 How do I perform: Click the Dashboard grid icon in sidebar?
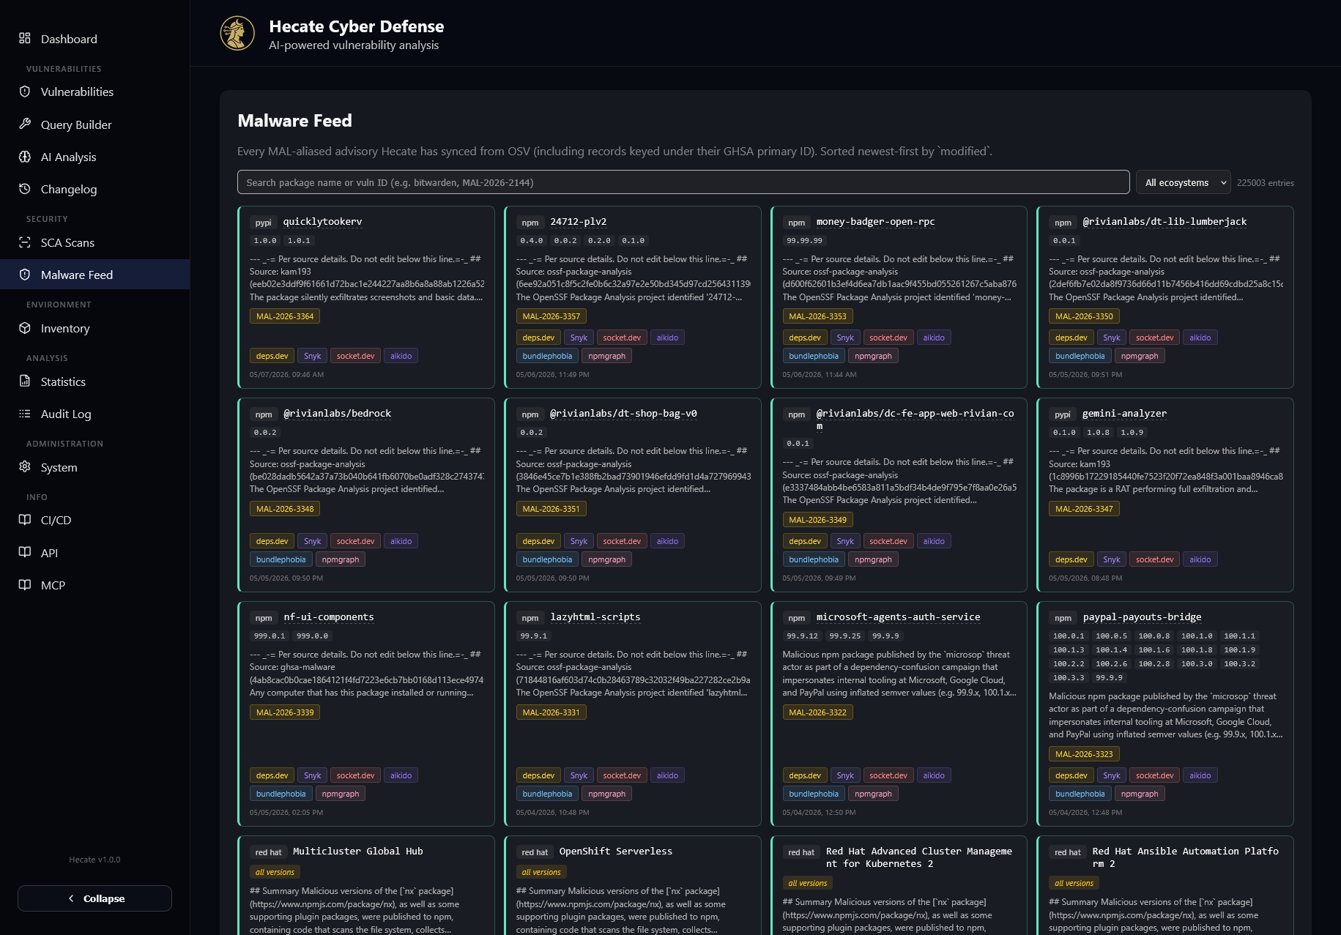point(25,38)
